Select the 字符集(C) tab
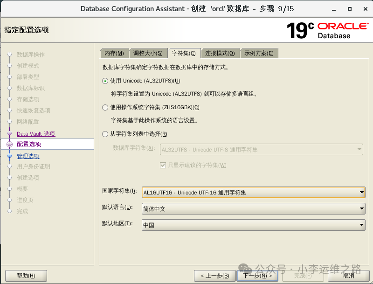 pos(184,53)
